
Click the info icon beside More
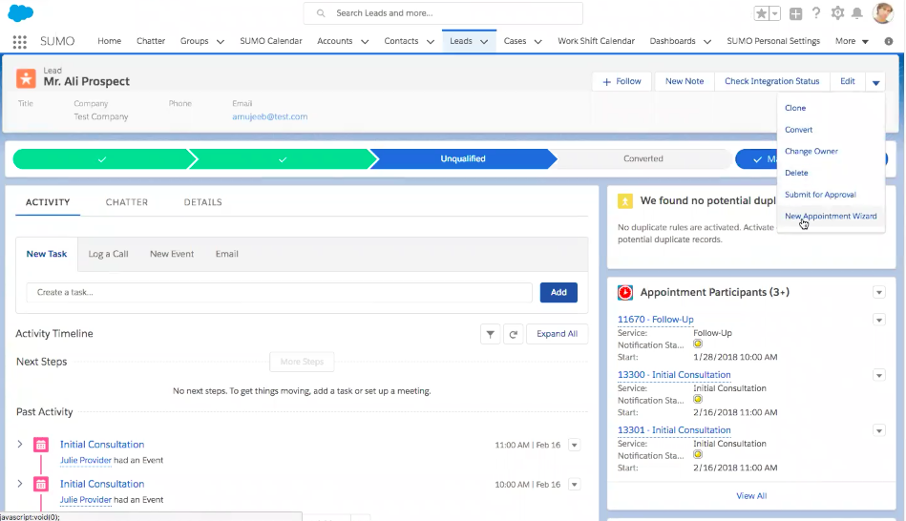889,41
